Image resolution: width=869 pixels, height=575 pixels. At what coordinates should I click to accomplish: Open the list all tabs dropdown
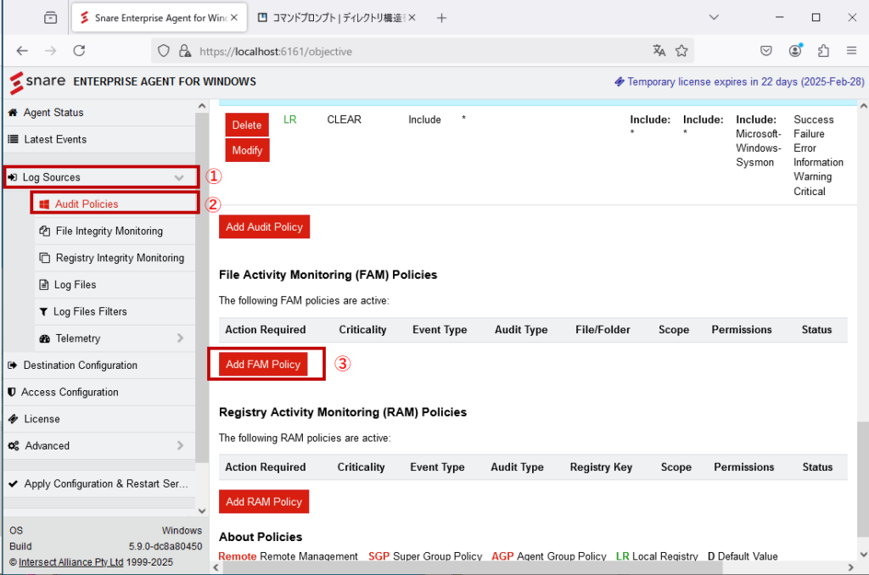[714, 18]
